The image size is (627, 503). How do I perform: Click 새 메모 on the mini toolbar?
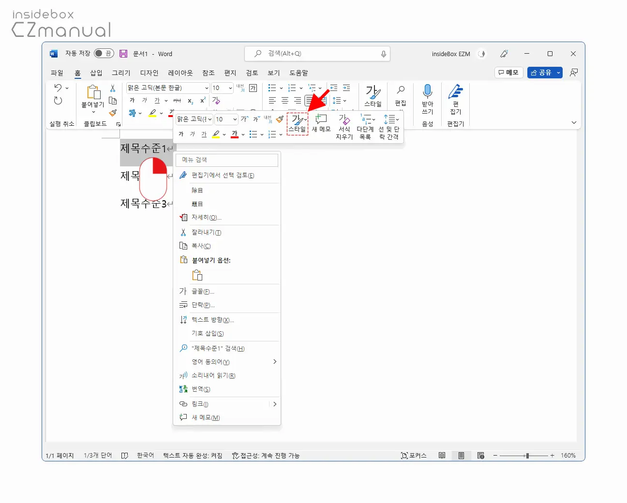tap(321, 123)
